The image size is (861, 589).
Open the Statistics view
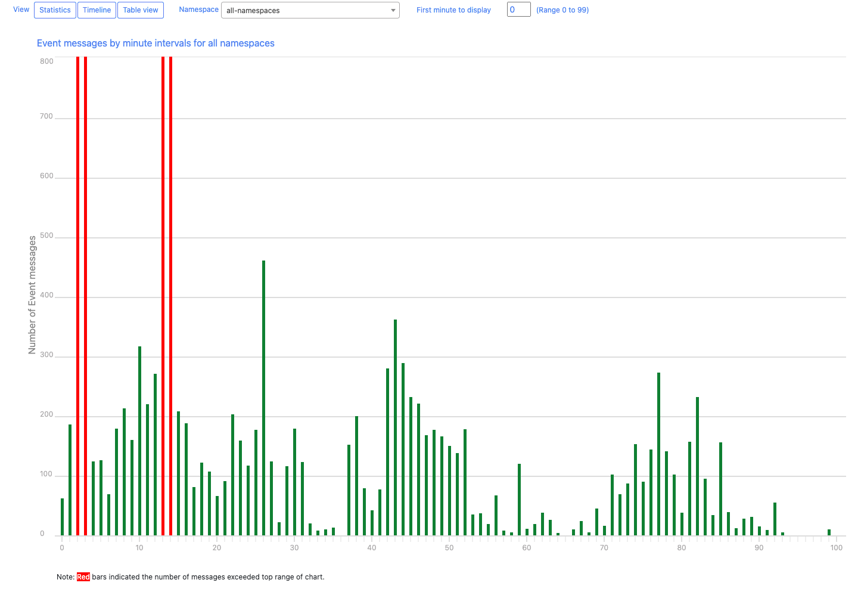pos(55,10)
